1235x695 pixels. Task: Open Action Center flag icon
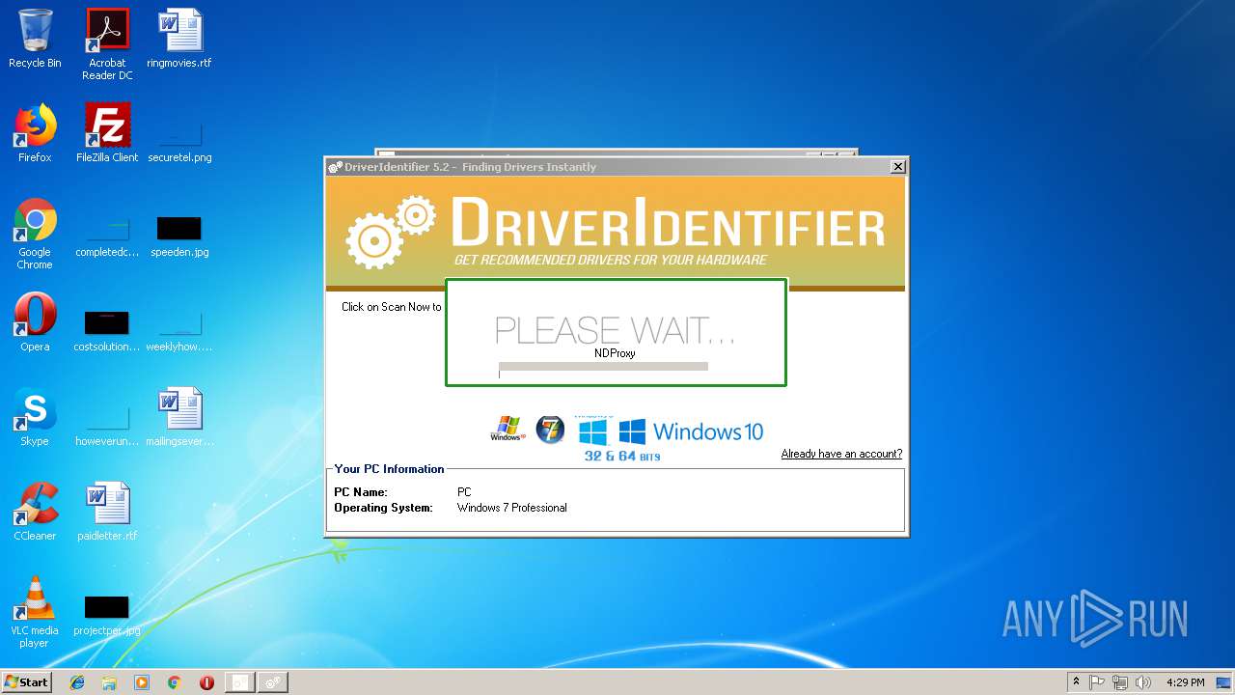coord(1097,682)
